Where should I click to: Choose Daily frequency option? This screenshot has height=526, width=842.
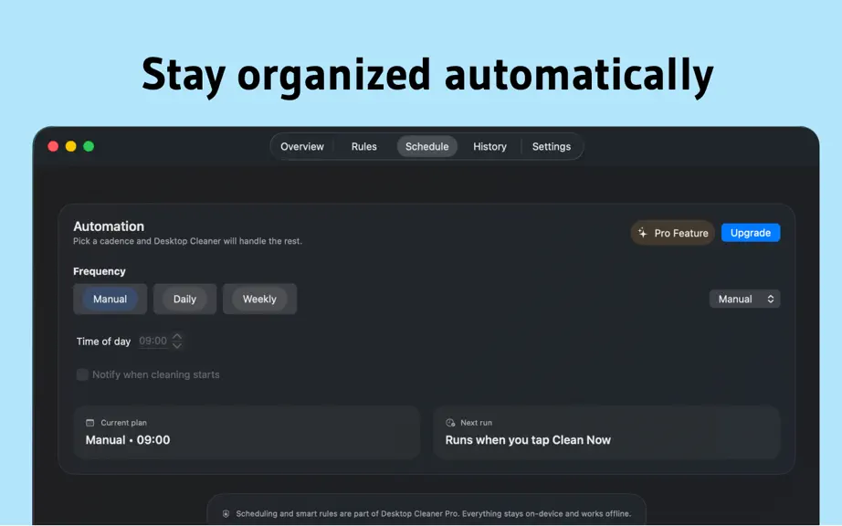(x=184, y=299)
